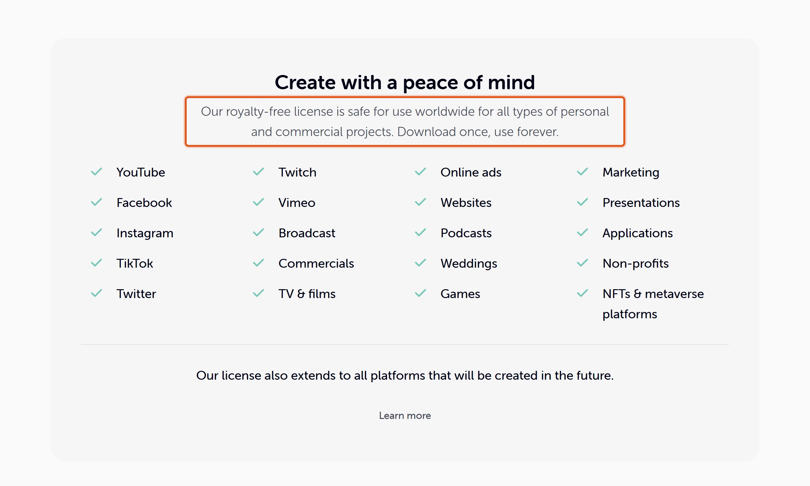This screenshot has width=810, height=486.
Task: Select the 'Facebook' text
Action: pyautogui.click(x=144, y=203)
